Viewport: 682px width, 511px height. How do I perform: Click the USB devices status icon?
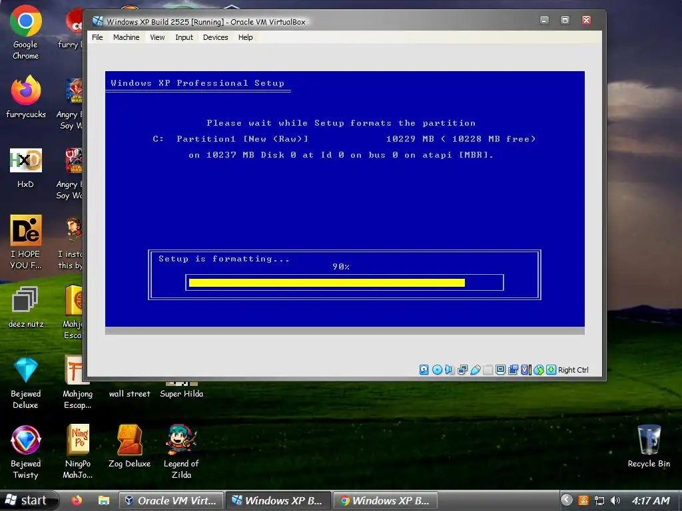coord(476,370)
